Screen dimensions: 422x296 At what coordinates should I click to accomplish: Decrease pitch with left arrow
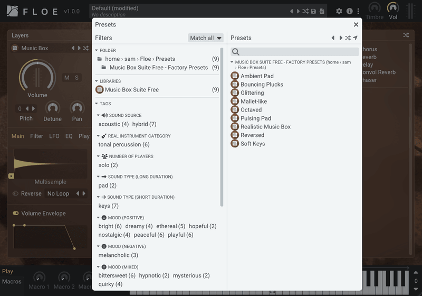click(27, 109)
